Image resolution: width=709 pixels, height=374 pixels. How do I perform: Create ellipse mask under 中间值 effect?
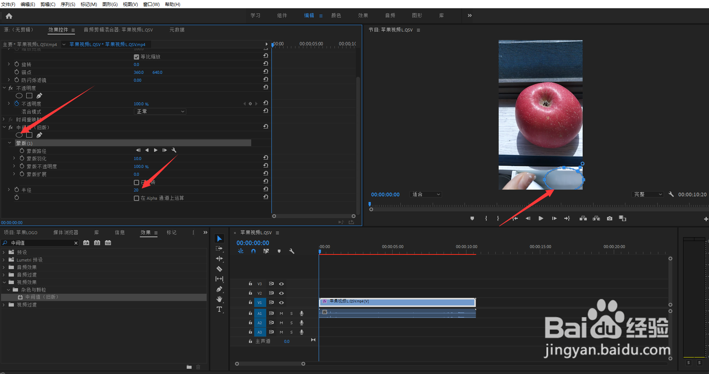pos(19,135)
